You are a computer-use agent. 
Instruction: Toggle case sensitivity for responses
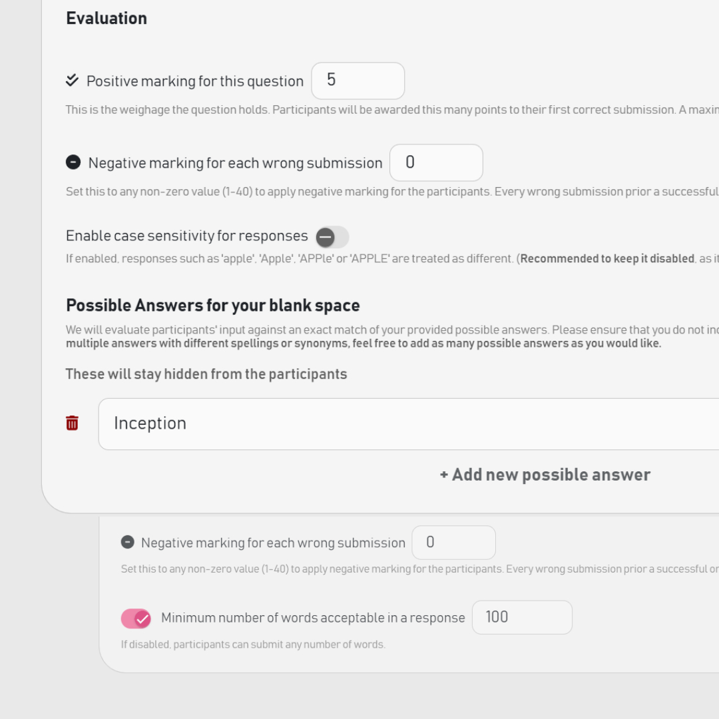coord(332,236)
